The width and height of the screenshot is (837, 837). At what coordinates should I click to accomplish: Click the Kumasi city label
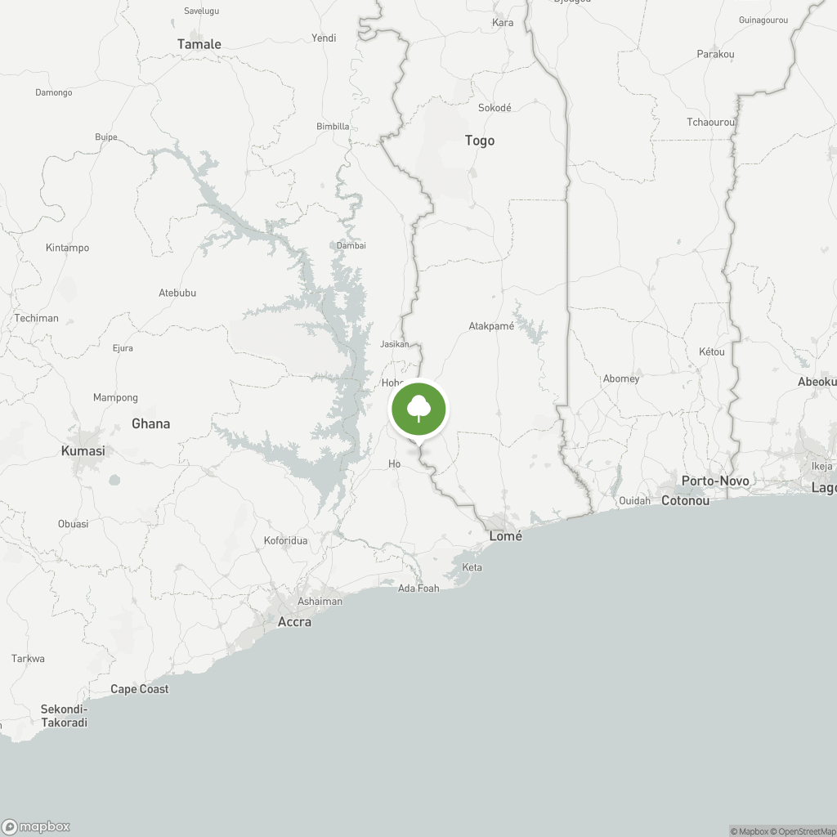[x=83, y=451]
